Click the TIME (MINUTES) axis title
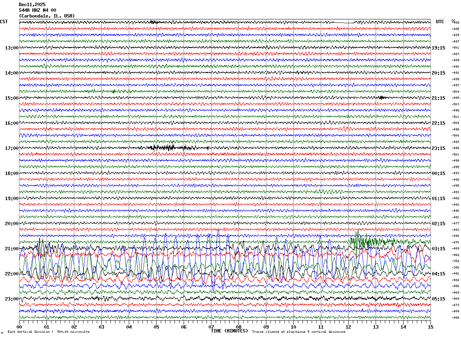461x337 pixels. [229, 331]
